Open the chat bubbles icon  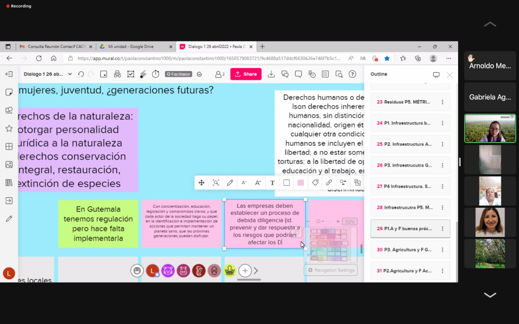click(x=285, y=74)
